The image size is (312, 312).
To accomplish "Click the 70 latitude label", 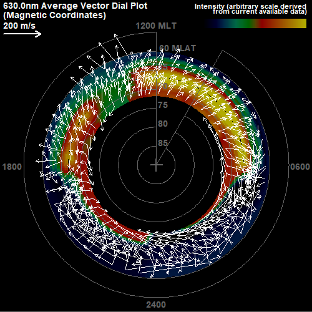I will (x=163, y=86).
